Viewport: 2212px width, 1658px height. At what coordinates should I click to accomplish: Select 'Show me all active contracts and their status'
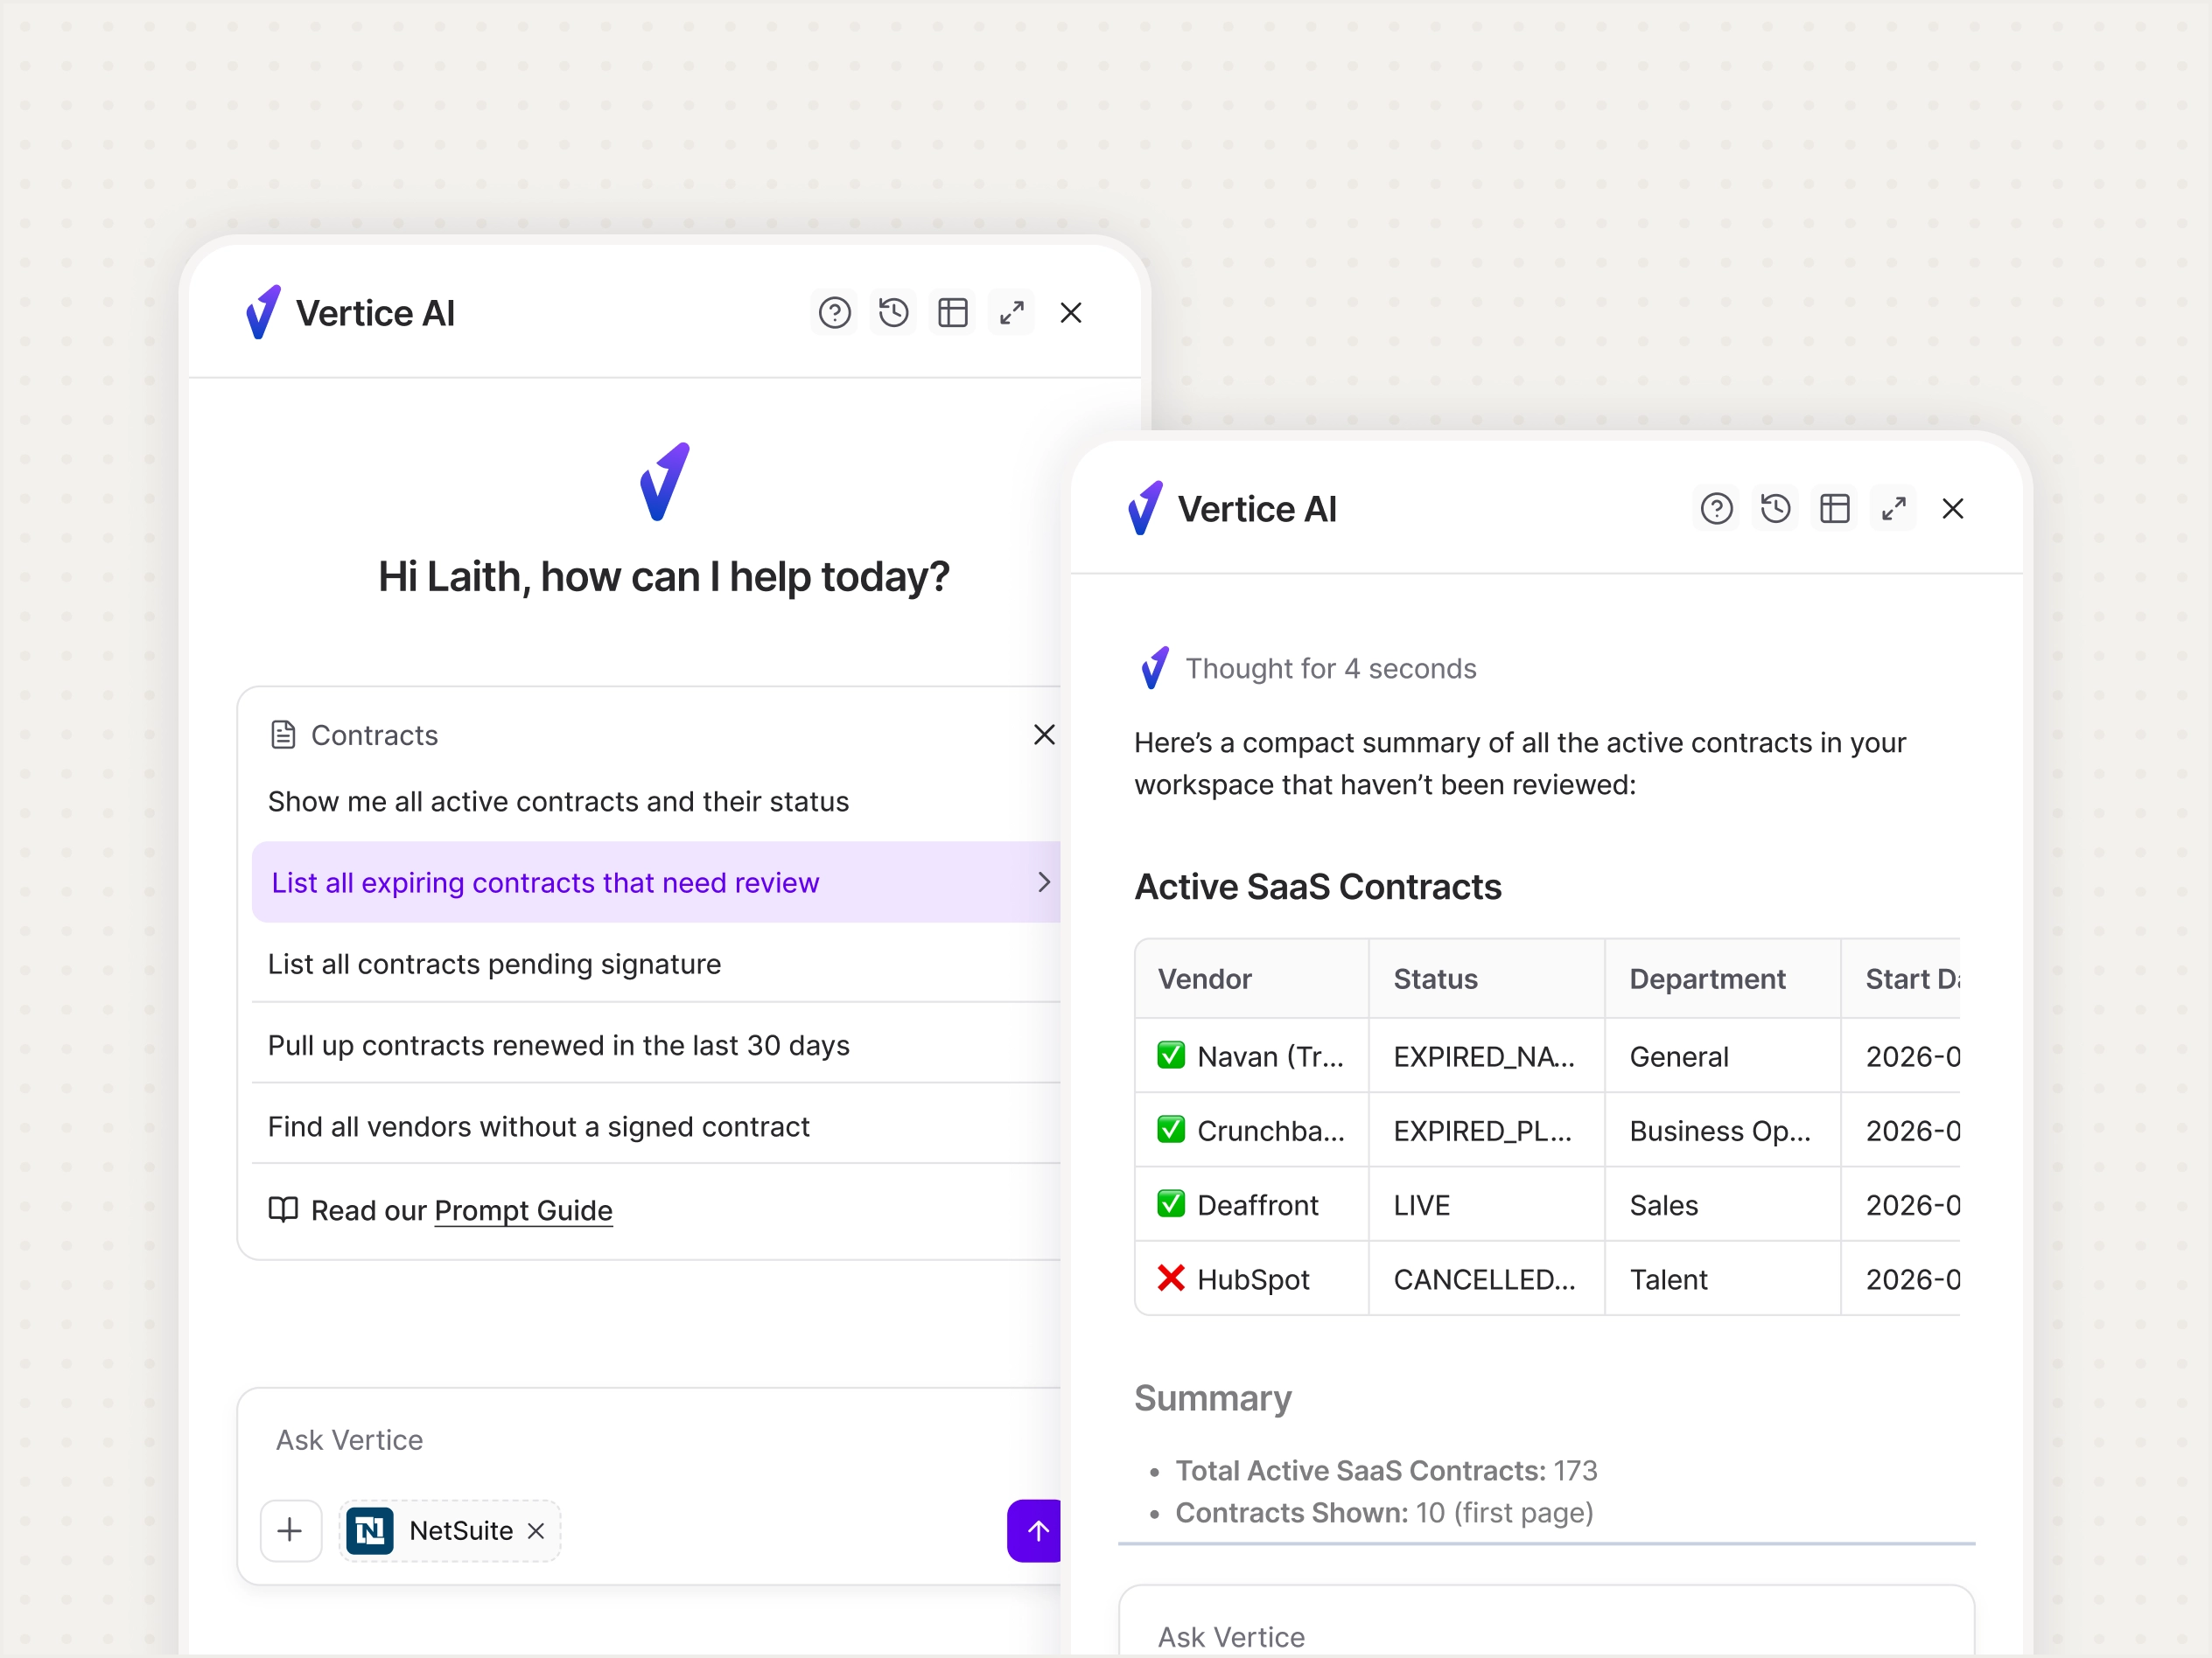coord(656,802)
